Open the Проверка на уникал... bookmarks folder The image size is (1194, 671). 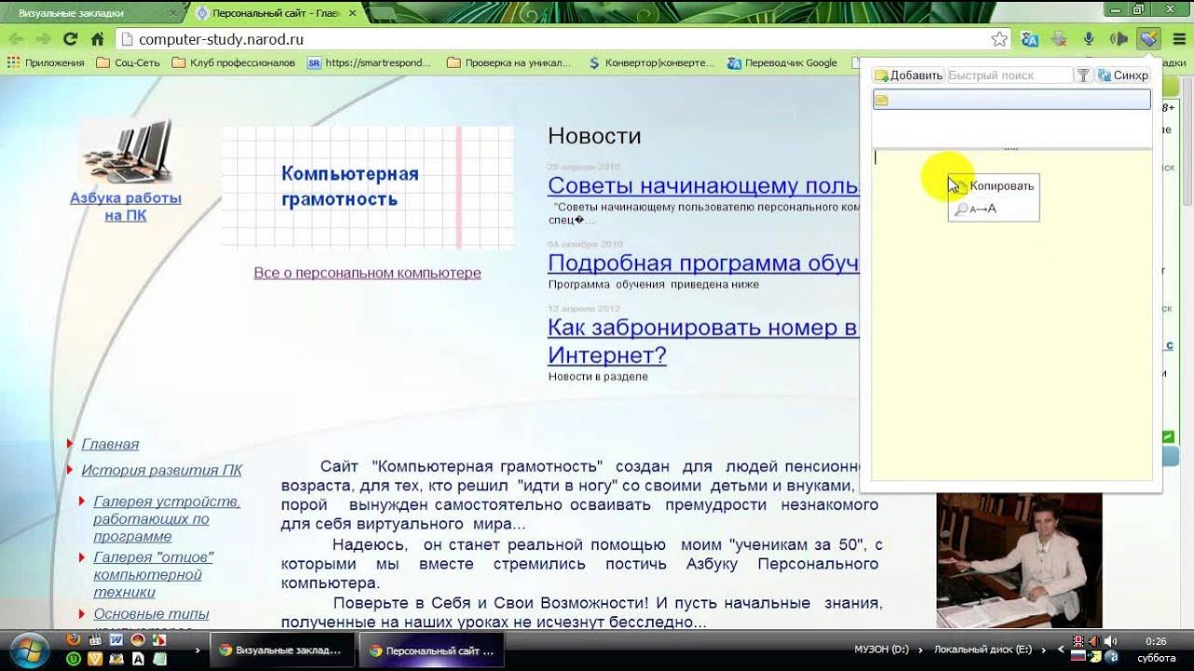[509, 62]
